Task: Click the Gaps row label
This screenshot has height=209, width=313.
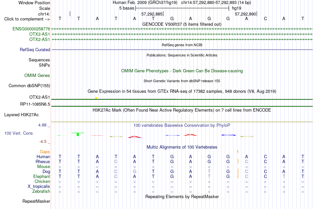Action: click(x=45, y=152)
